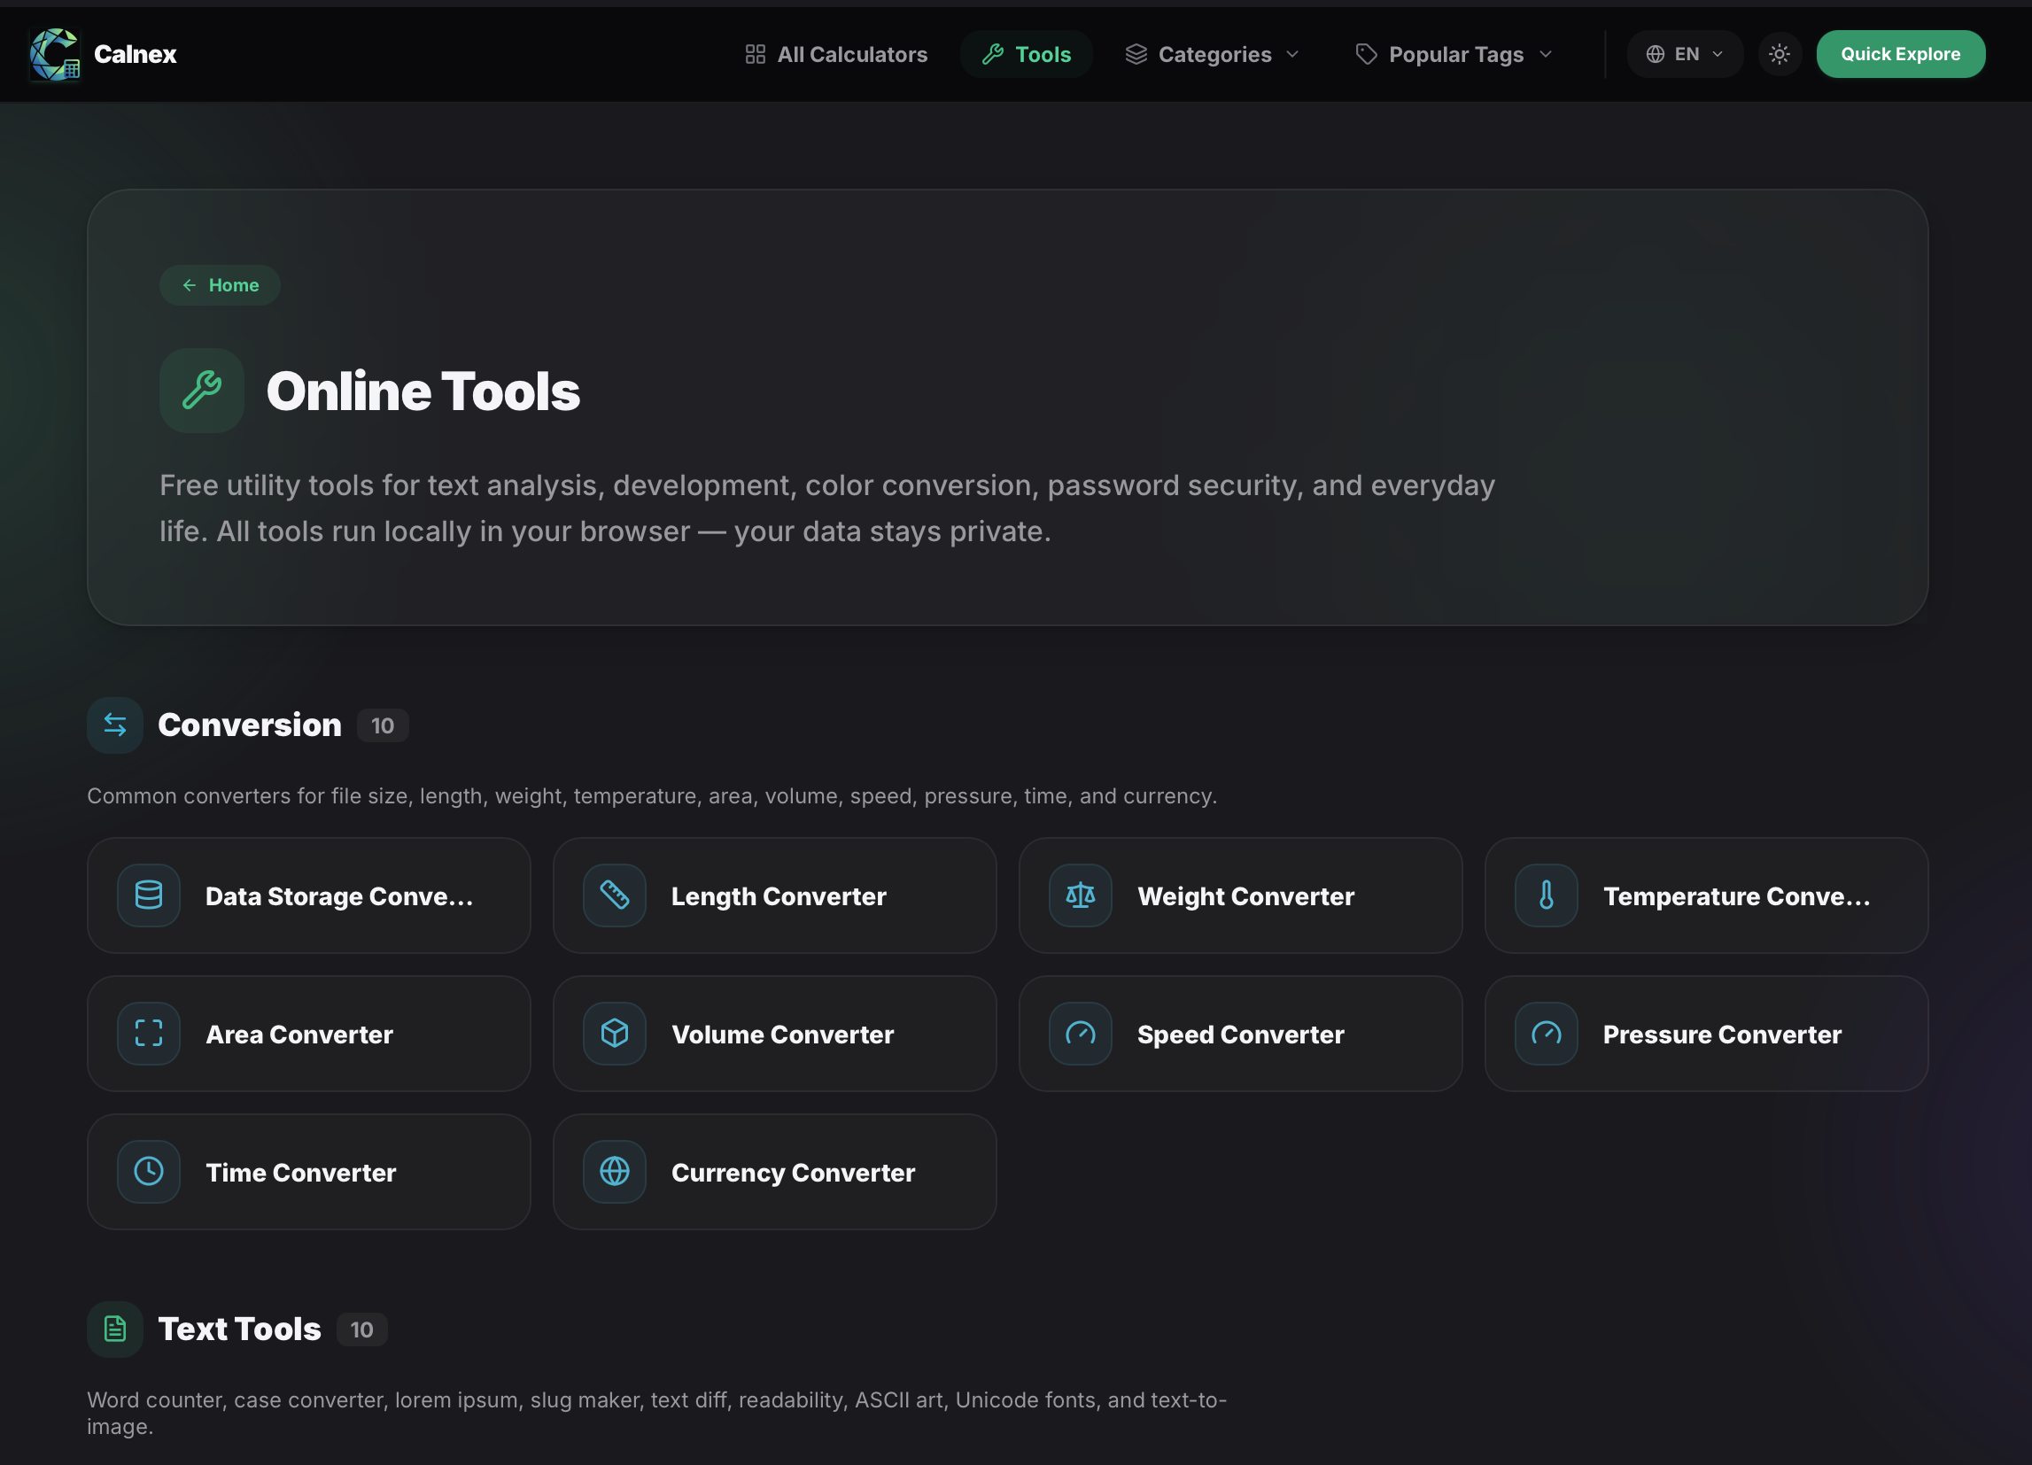Click the wrench icon in Tools nav
This screenshot has width=2032, height=1465.
click(993, 55)
